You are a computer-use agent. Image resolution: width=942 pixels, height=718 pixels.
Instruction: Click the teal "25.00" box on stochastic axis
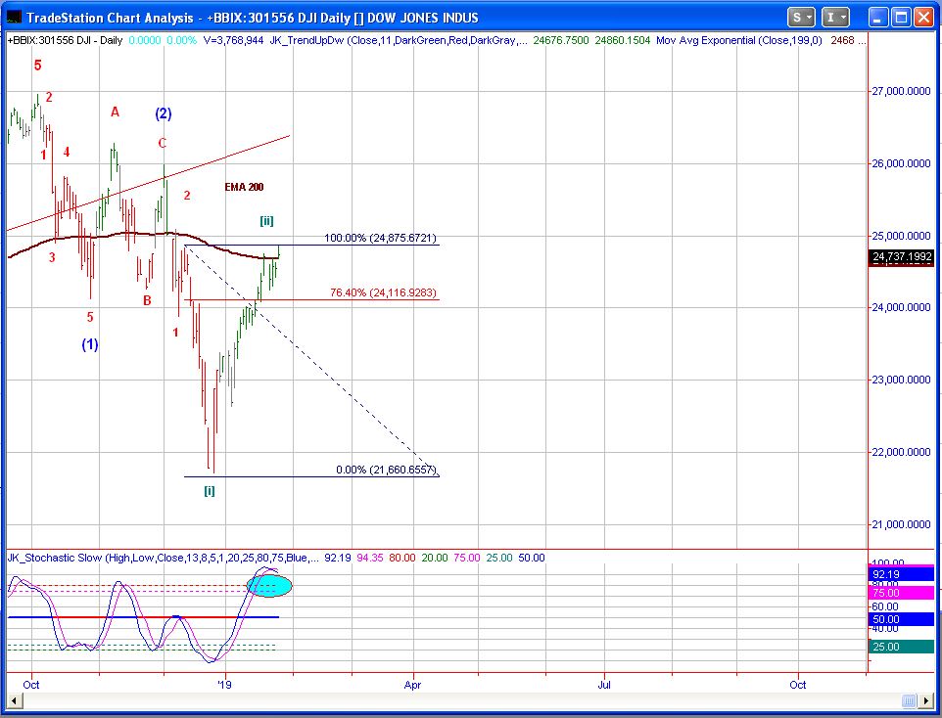pyautogui.click(x=902, y=647)
